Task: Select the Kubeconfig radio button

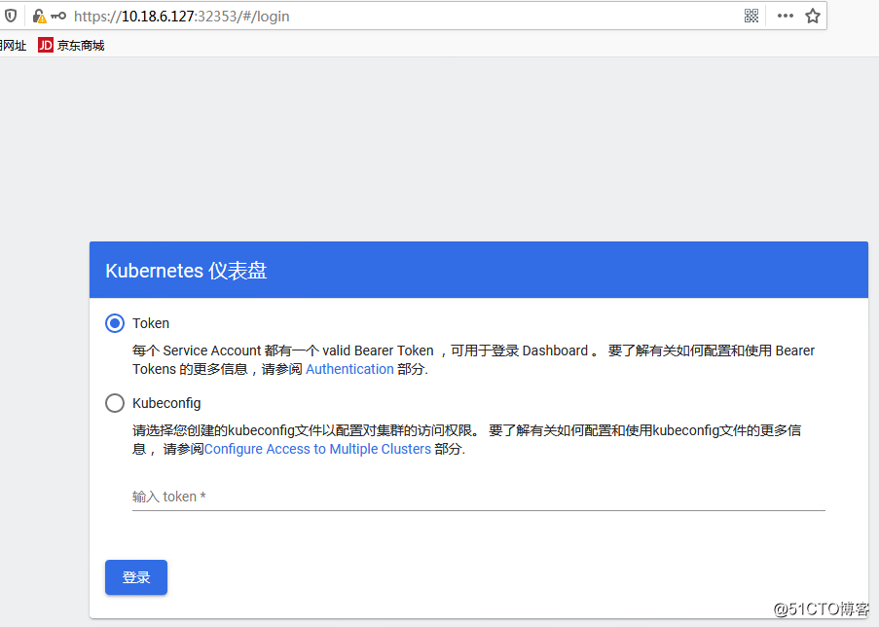Action: coord(115,403)
